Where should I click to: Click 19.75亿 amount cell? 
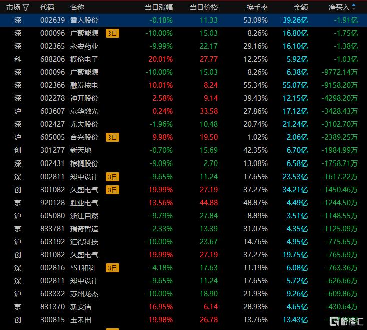pyautogui.click(x=295, y=255)
